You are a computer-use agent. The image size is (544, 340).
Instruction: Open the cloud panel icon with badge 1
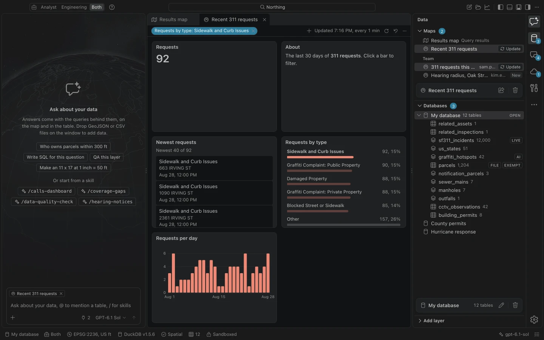pos(534,71)
